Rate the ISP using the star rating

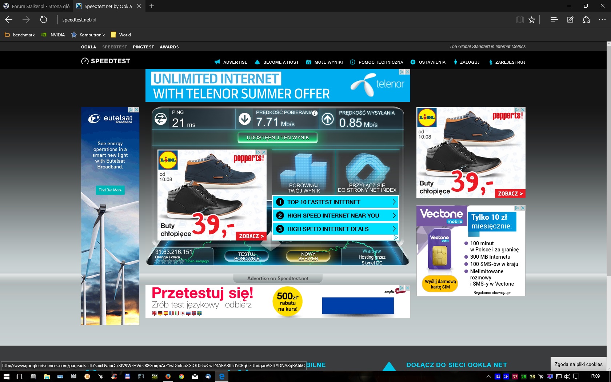coord(169,261)
